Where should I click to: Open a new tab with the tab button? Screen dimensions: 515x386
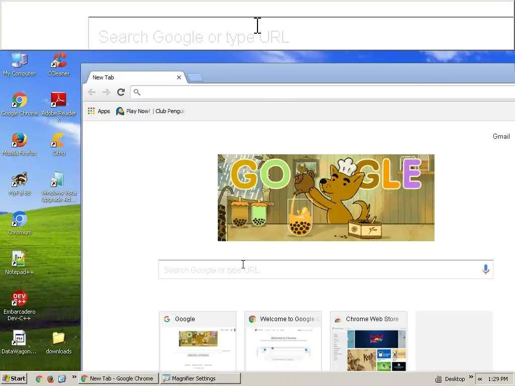click(195, 77)
